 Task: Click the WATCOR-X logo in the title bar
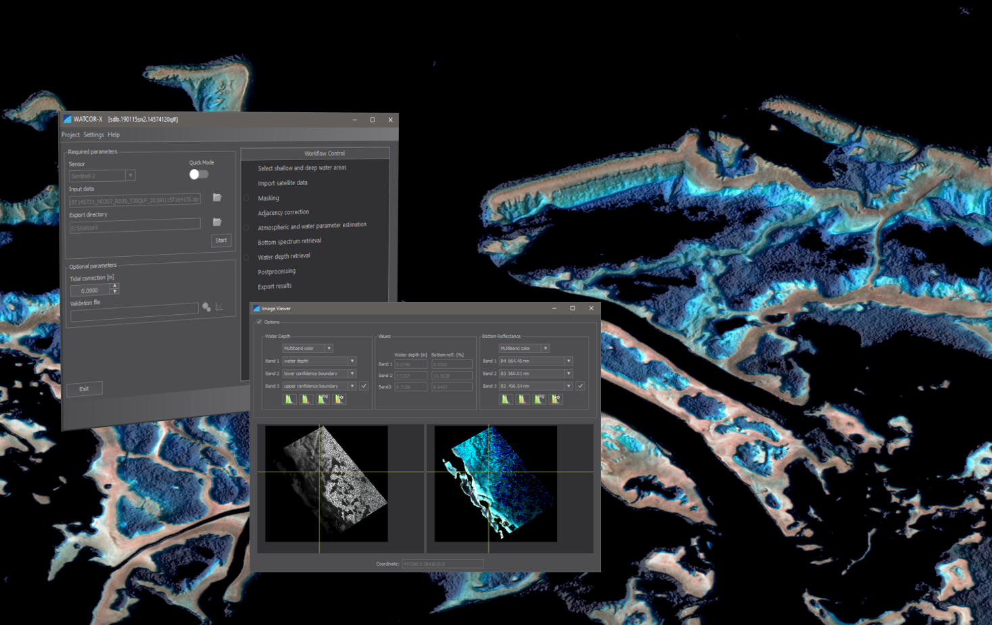pos(67,119)
